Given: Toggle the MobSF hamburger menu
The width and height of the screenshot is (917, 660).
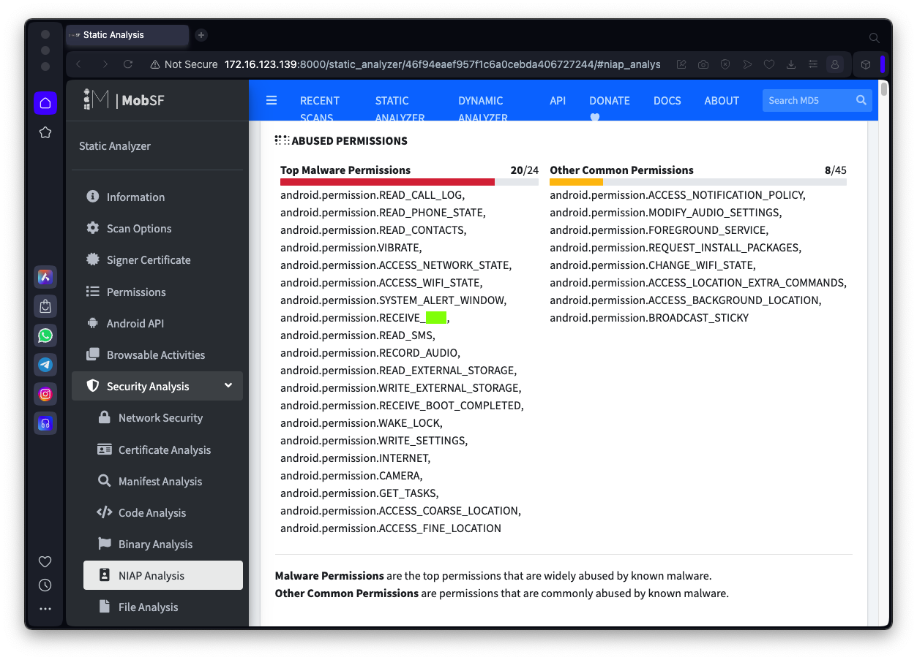Looking at the screenshot, I should 272,100.
